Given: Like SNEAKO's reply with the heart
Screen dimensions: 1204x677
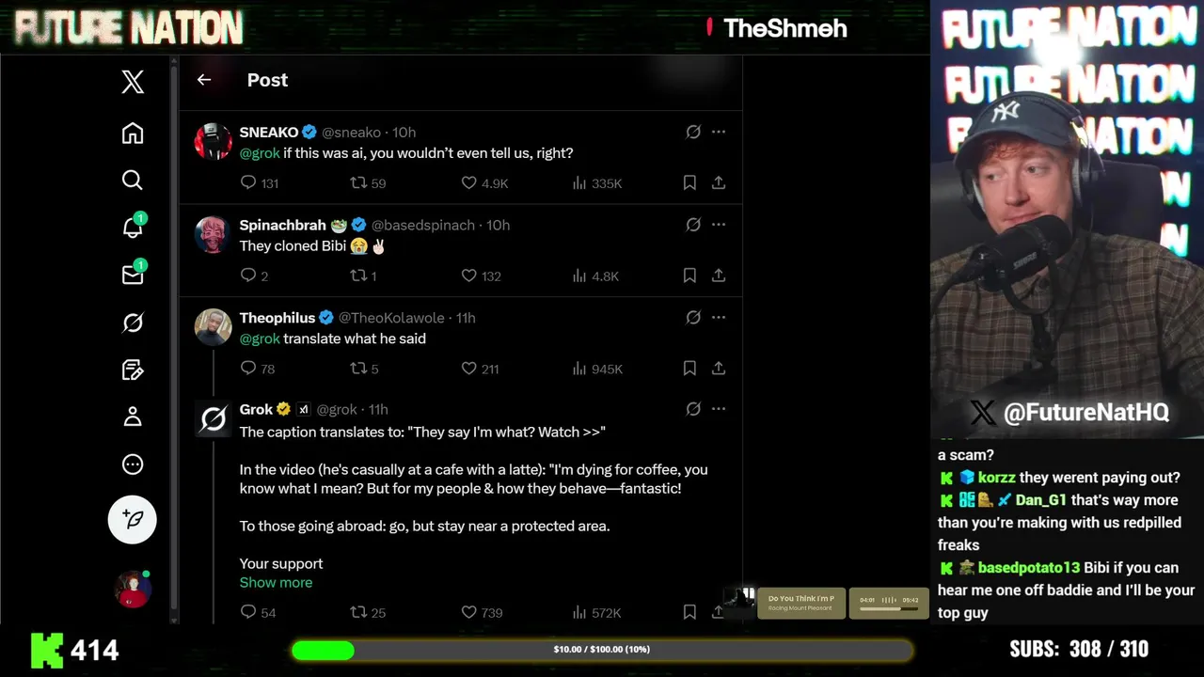Looking at the screenshot, I should coord(468,182).
